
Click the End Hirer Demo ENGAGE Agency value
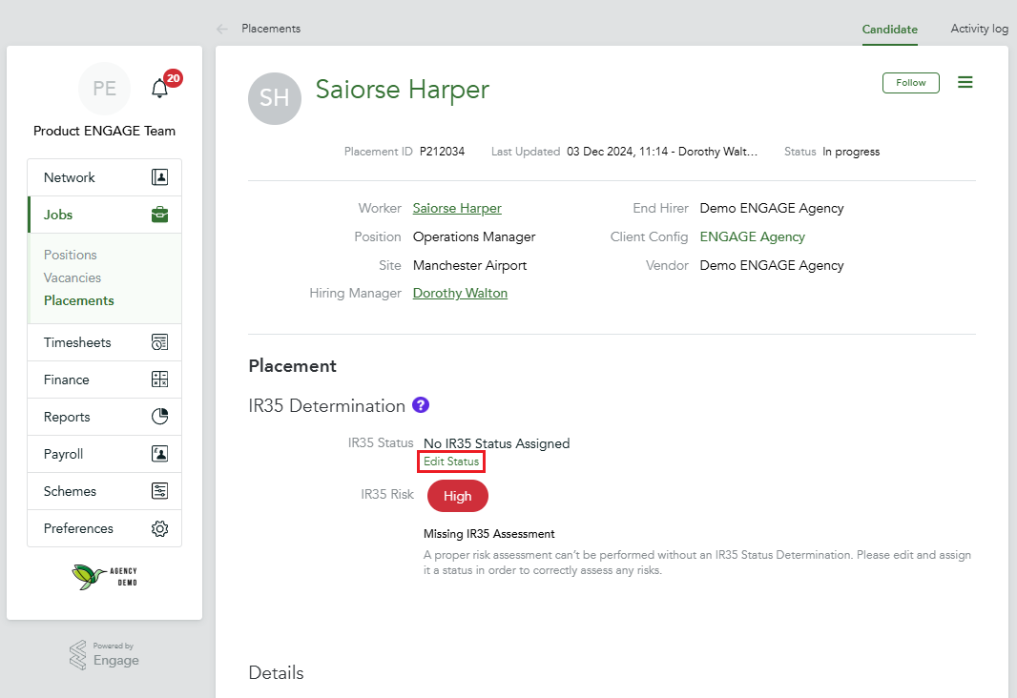coord(772,208)
